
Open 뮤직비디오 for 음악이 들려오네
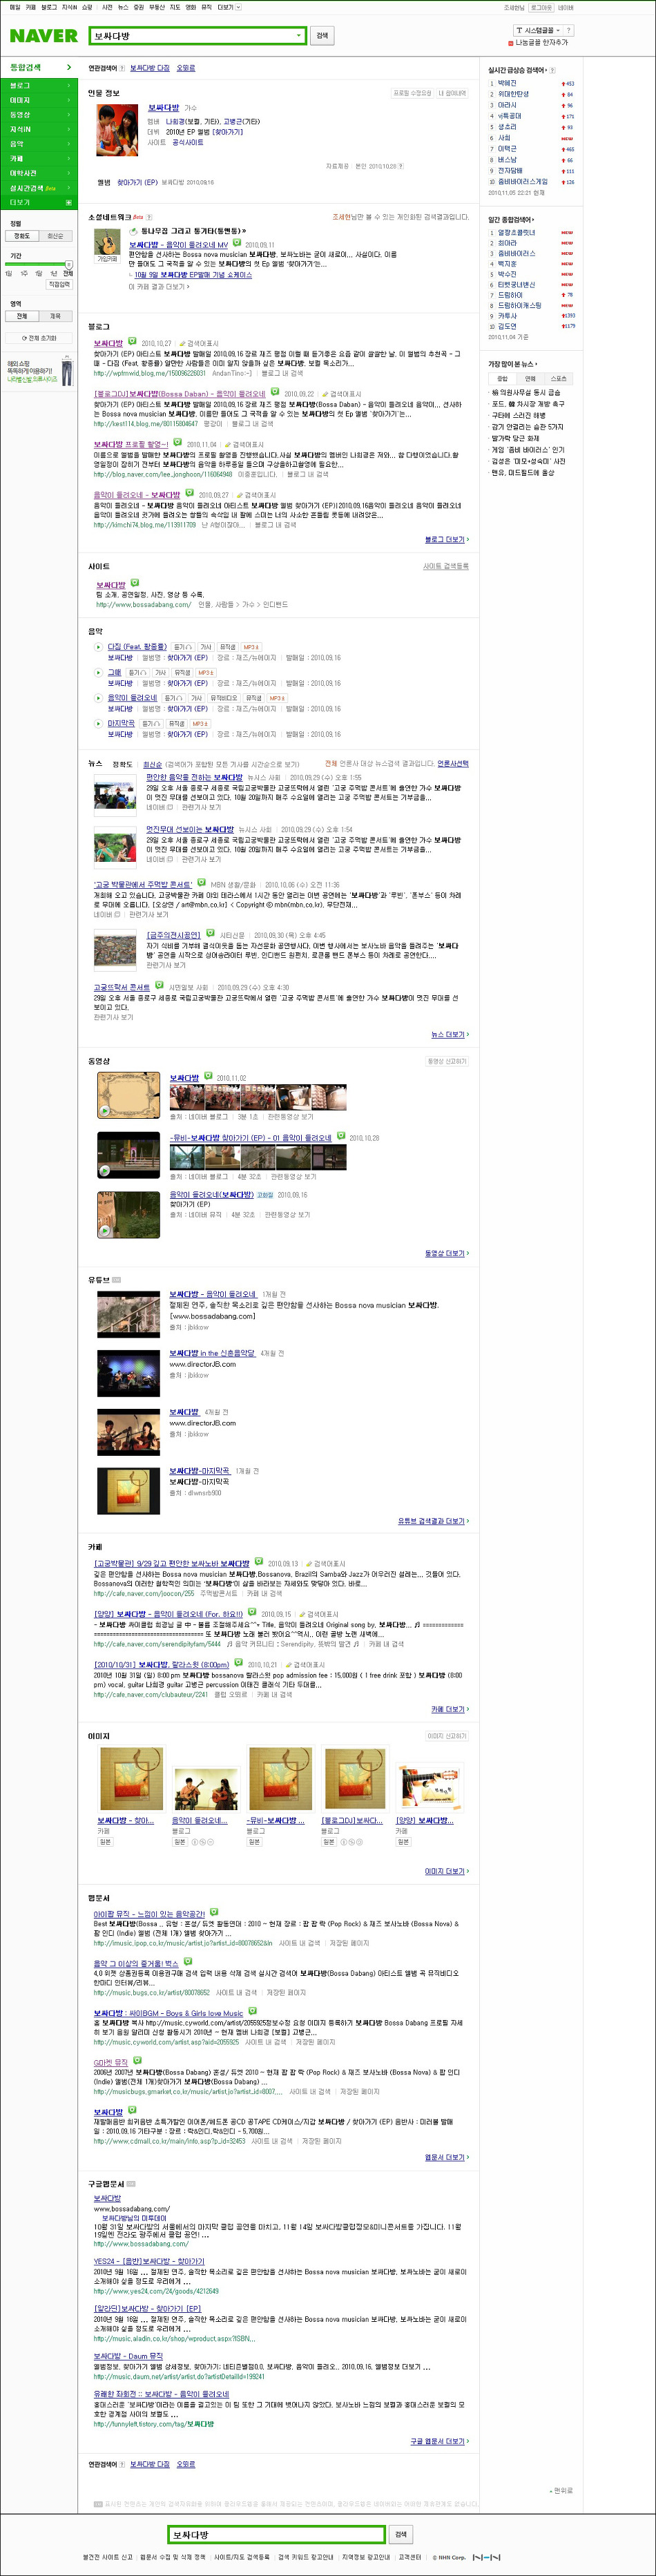coord(223,698)
